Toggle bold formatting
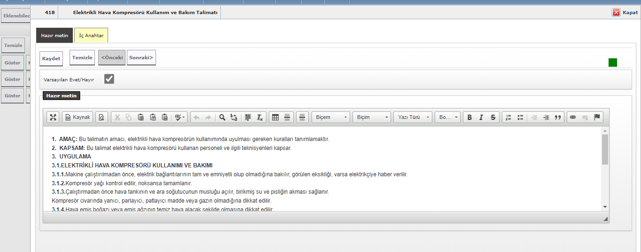 [x=469, y=118]
